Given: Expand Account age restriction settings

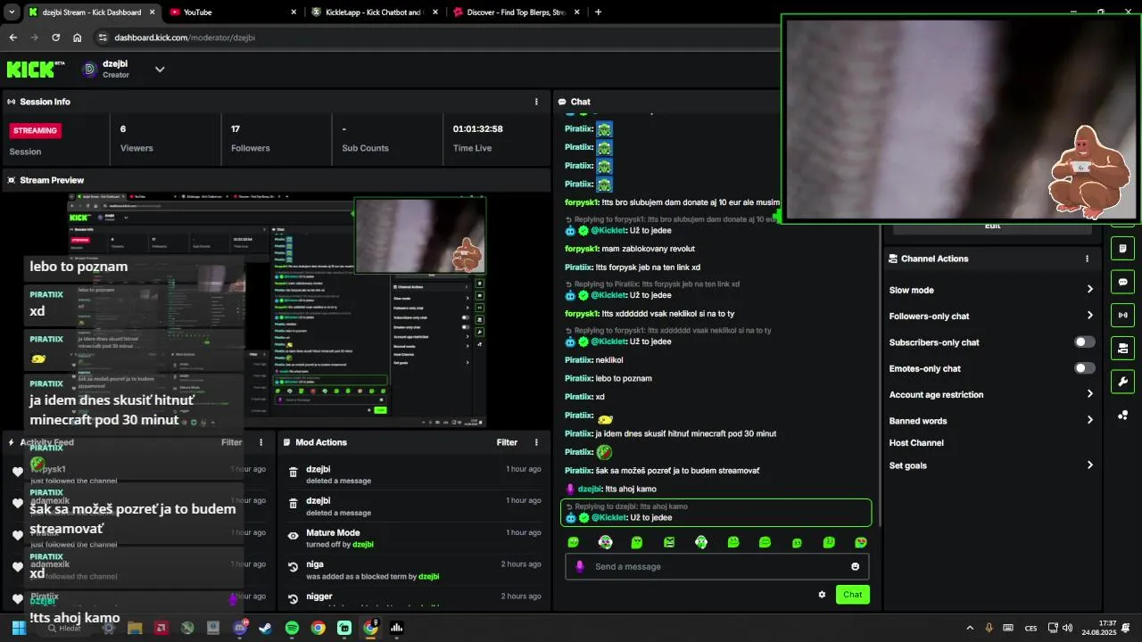Looking at the screenshot, I should (1089, 394).
